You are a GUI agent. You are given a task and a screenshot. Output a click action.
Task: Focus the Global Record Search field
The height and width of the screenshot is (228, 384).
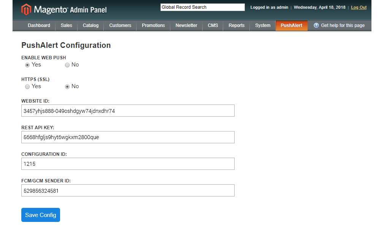click(x=203, y=7)
